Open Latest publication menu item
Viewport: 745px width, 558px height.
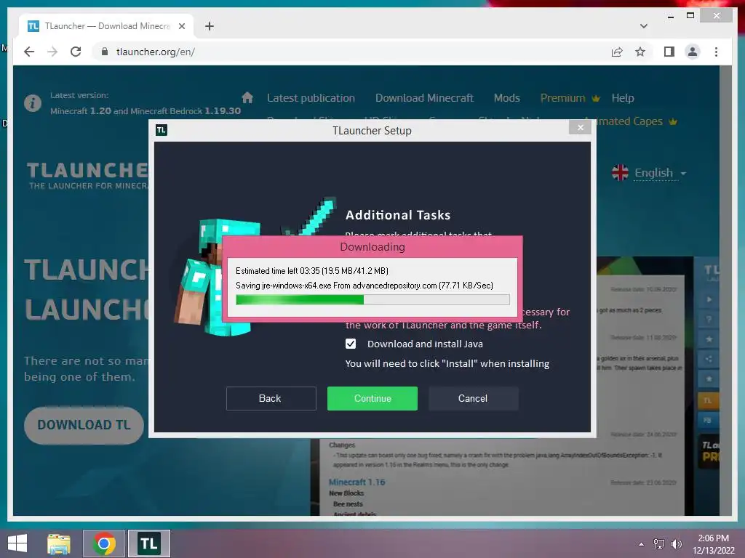point(311,98)
